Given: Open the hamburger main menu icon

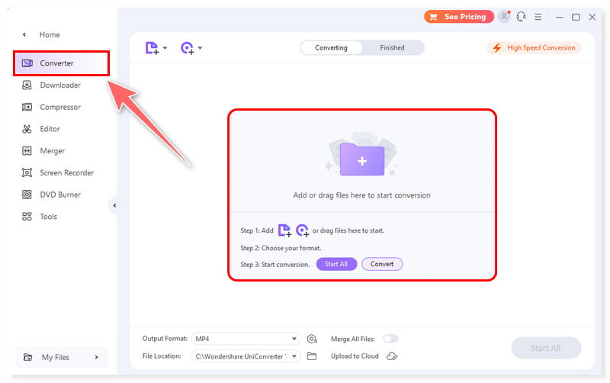Looking at the screenshot, I should (538, 17).
